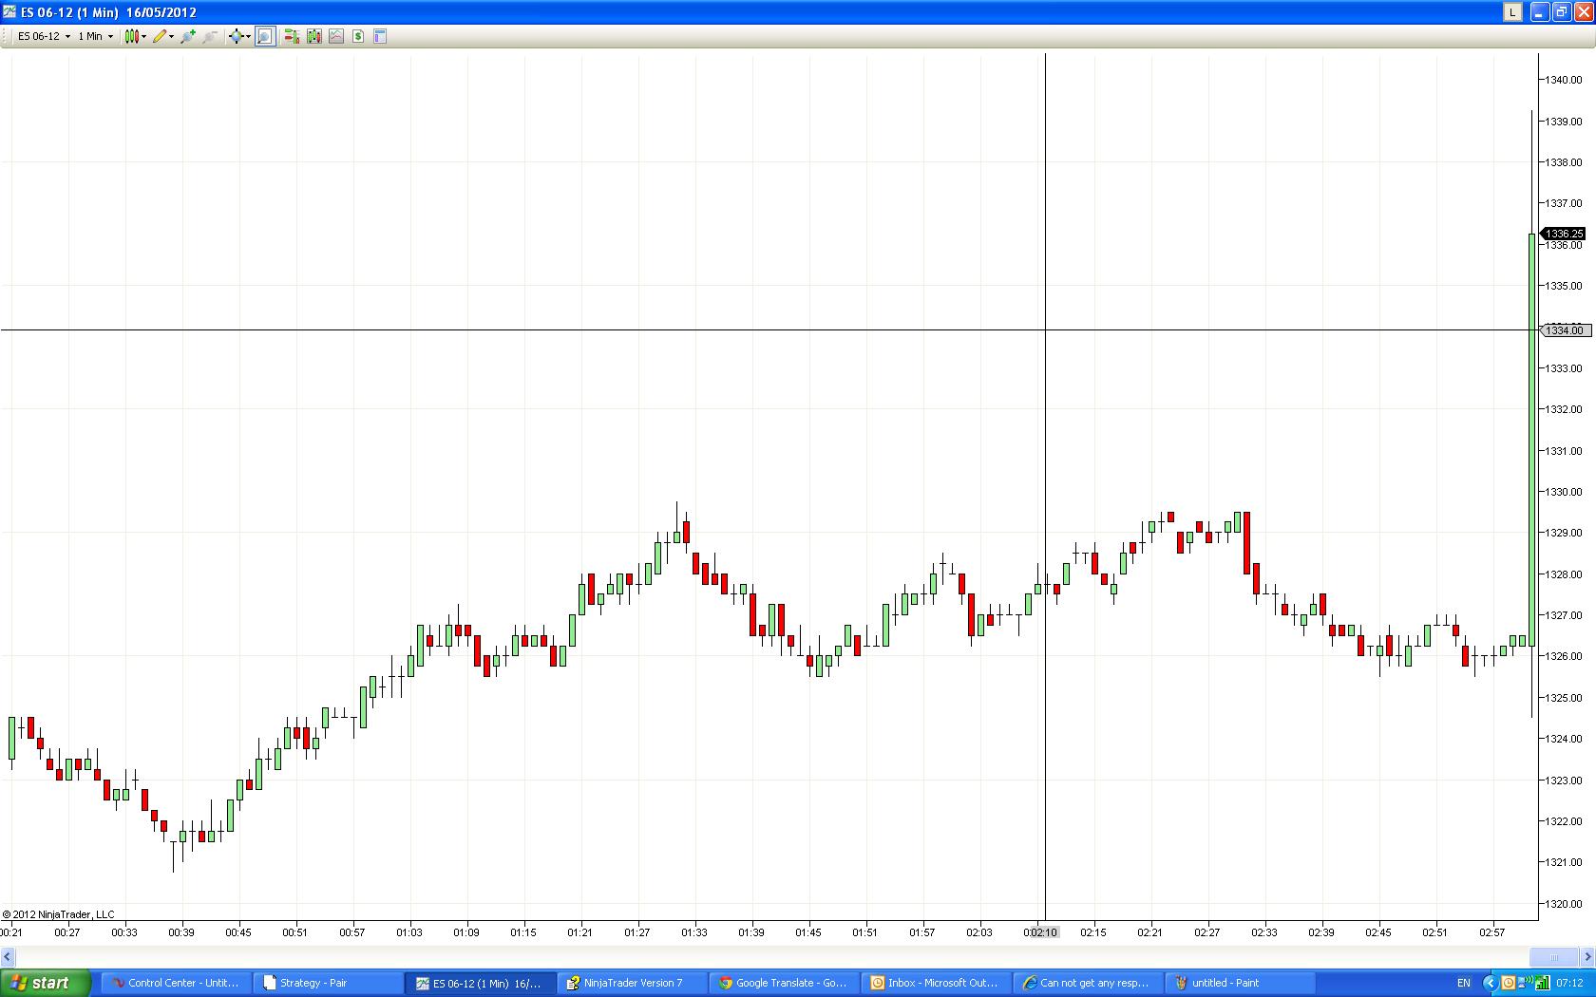This screenshot has width=1596, height=997.
Task: Click the chart window icon in title bar
Action: (x=9, y=12)
